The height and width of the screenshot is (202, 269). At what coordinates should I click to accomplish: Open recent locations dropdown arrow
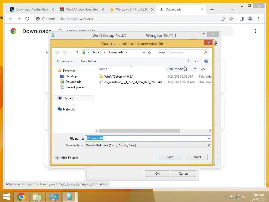click(71, 52)
